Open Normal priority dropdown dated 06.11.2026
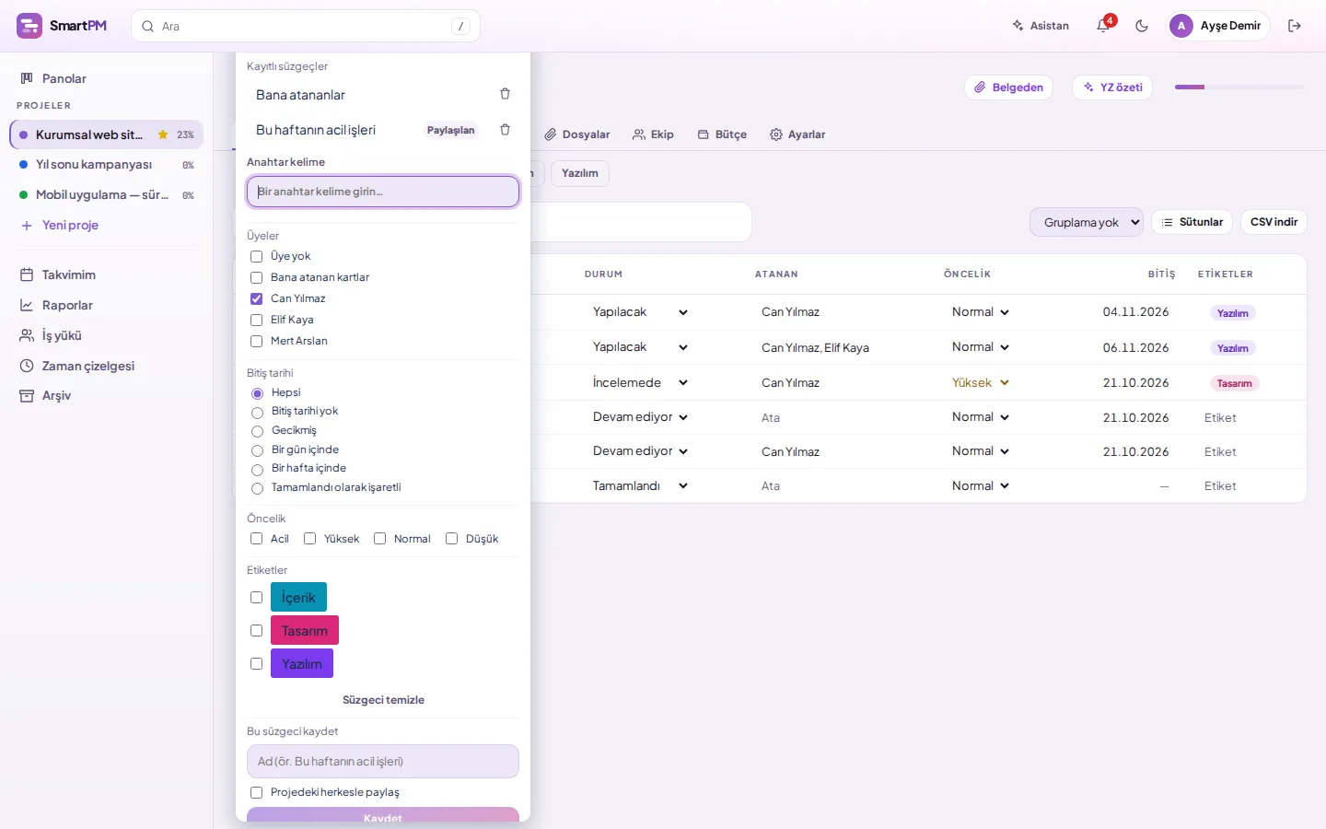The height and width of the screenshot is (829, 1326). coord(980,347)
